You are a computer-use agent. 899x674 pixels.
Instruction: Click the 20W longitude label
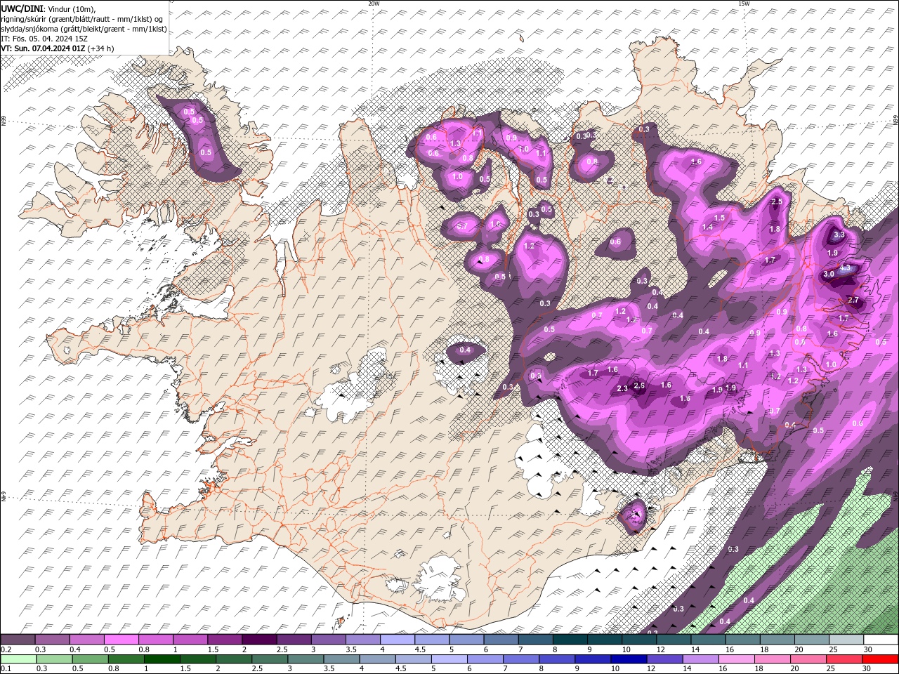coord(374,4)
